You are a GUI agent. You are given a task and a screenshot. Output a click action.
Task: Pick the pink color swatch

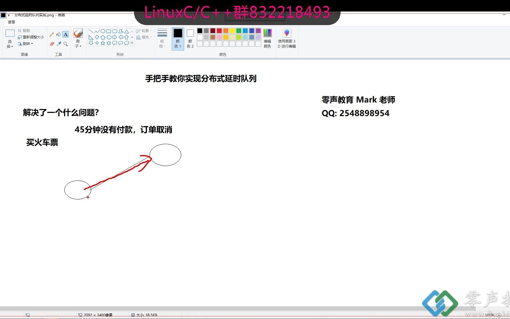click(x=219, y=37)
